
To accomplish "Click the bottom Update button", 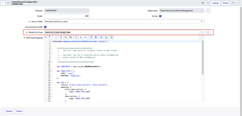I will (x=9, y=111).
